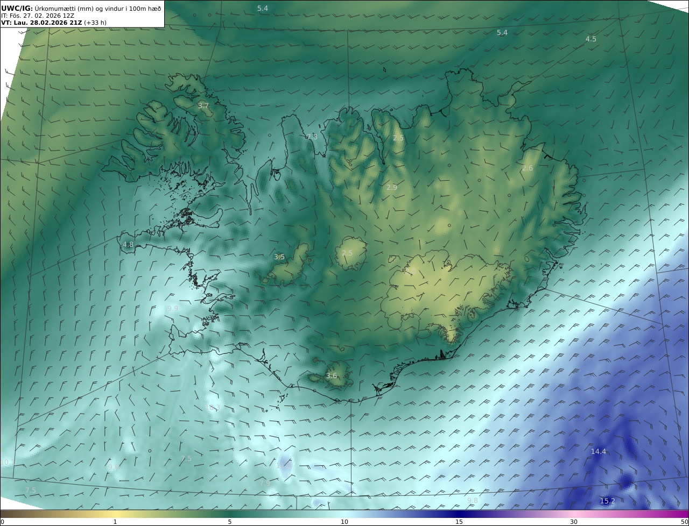The height and width of the screenshot is (526, 689).
Task: Click the colorbar tick label 5
Action: tap(230, 522)
